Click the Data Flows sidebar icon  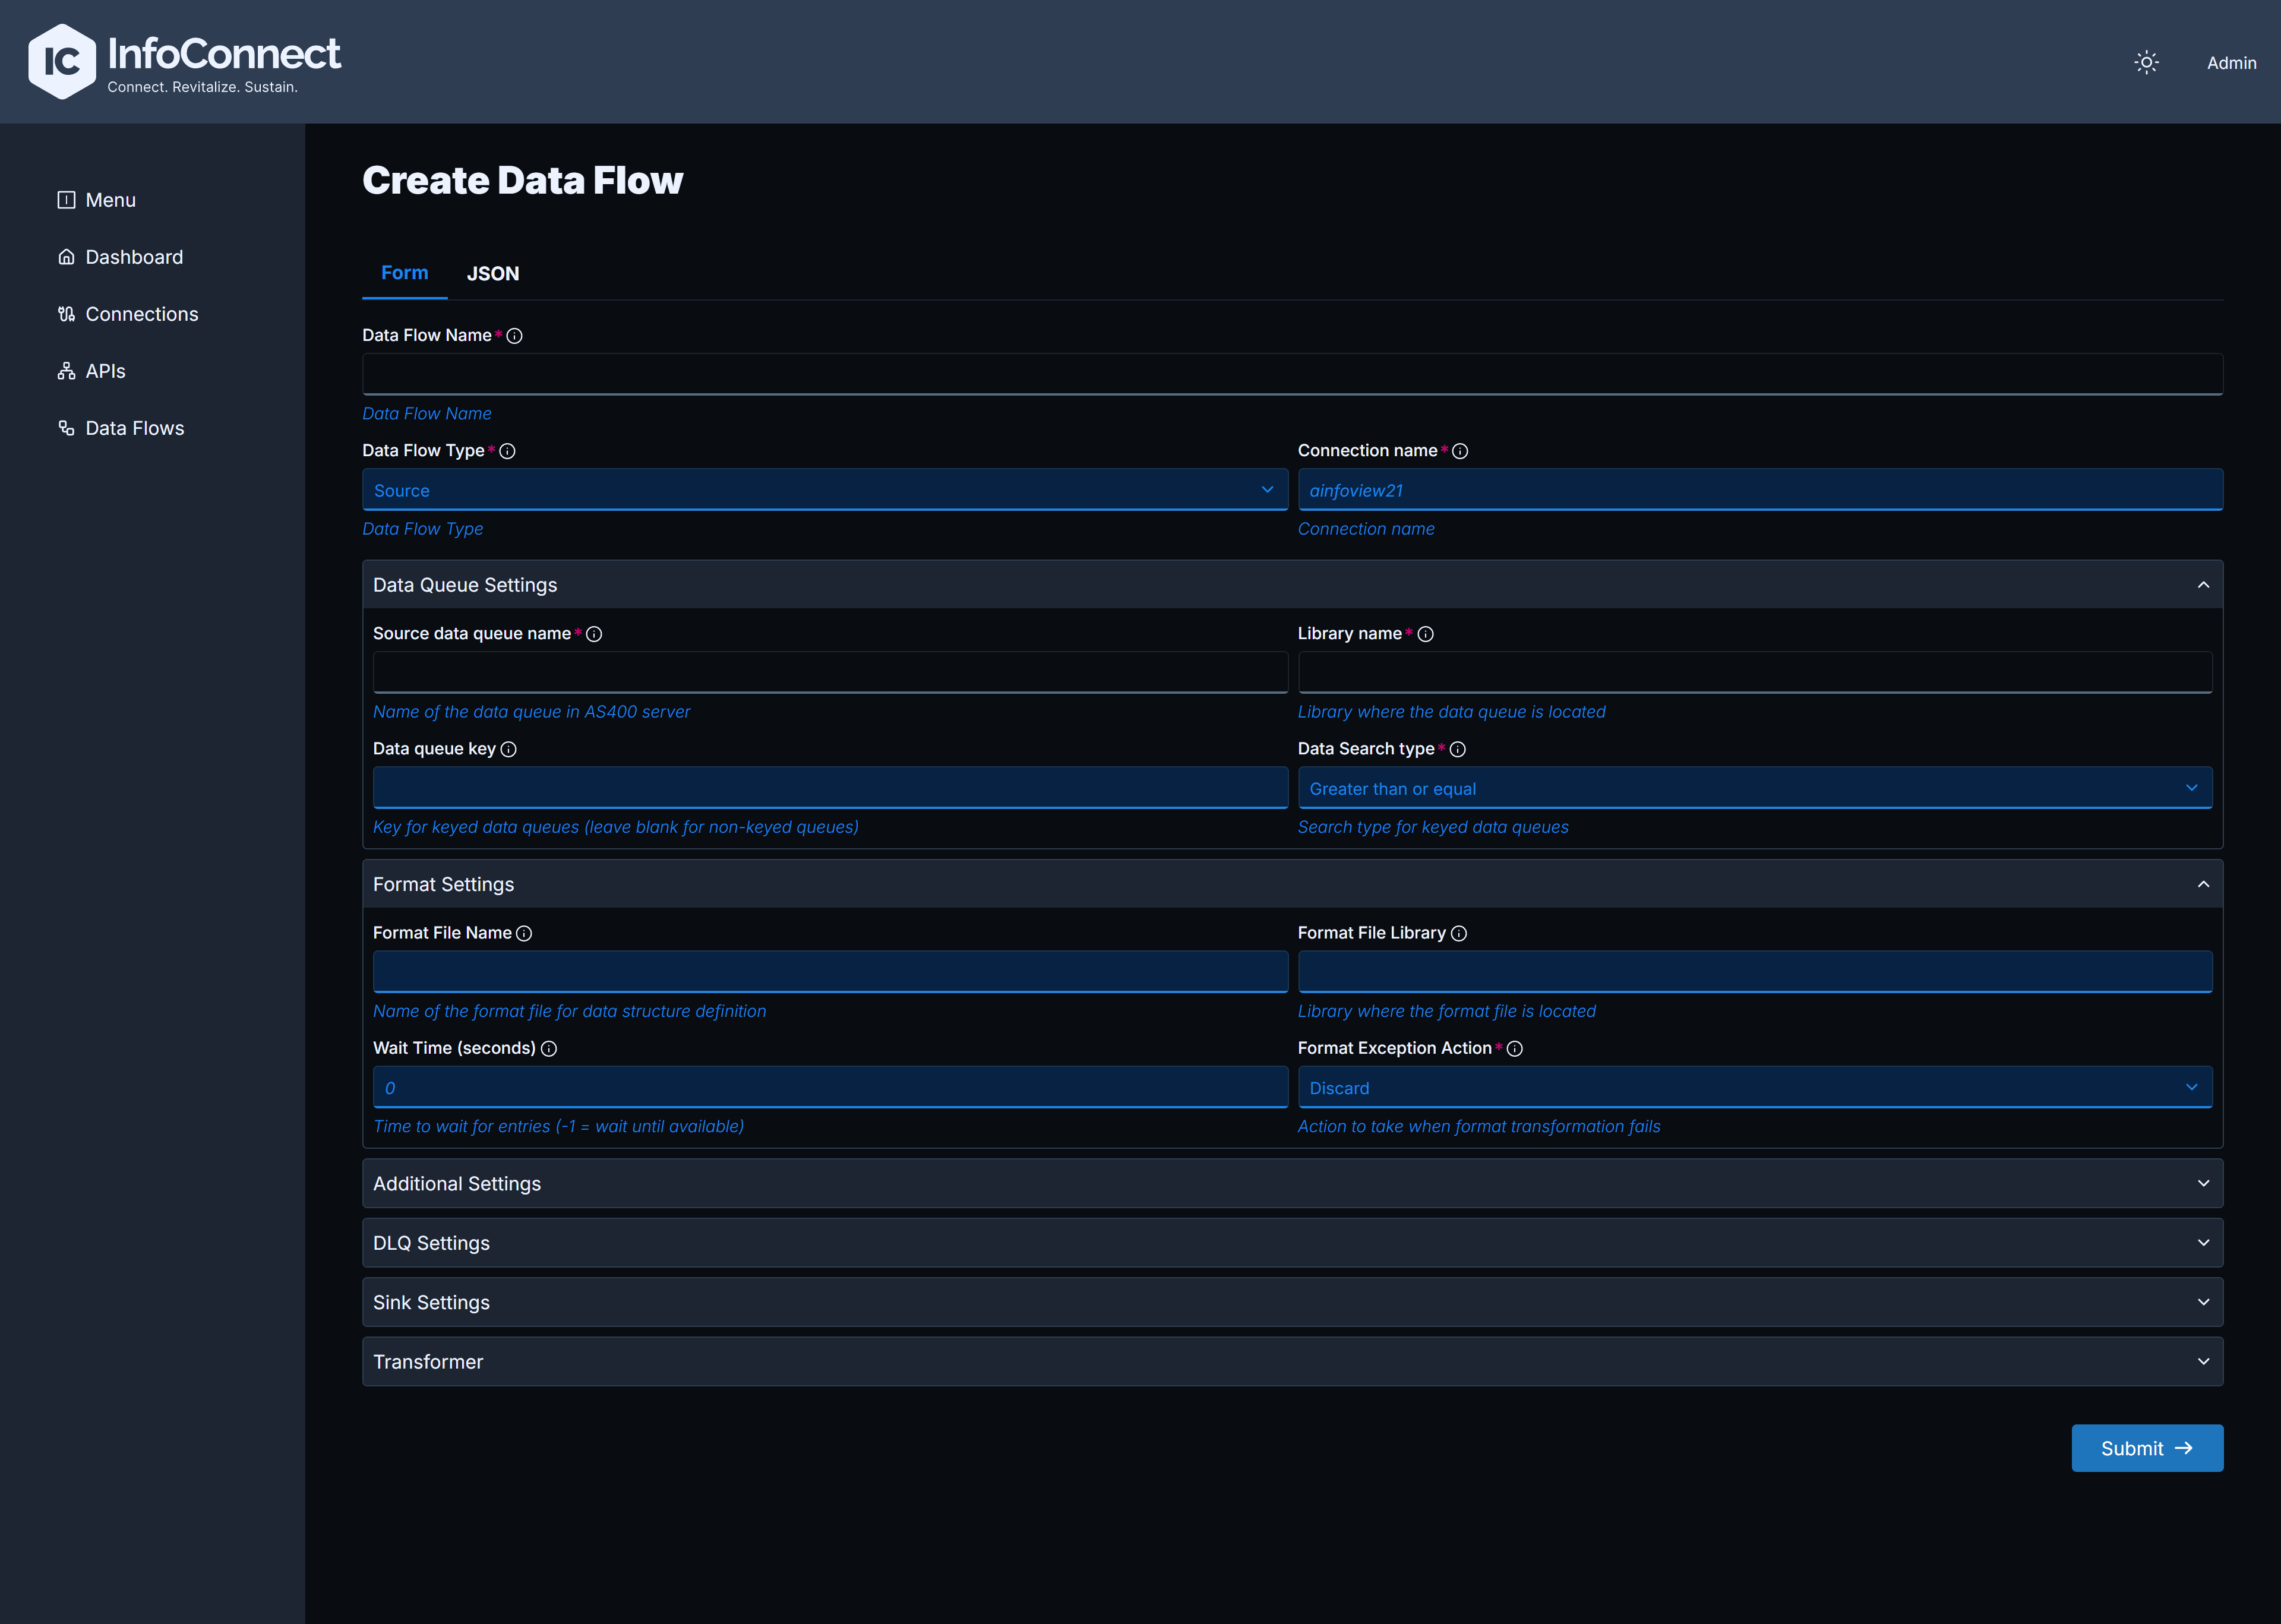(67, 428)
